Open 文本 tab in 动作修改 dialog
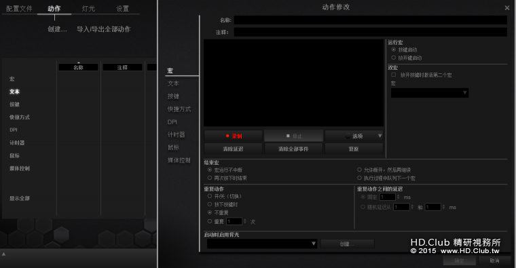This screenshot has height=268, width=516. click(173, 83)
